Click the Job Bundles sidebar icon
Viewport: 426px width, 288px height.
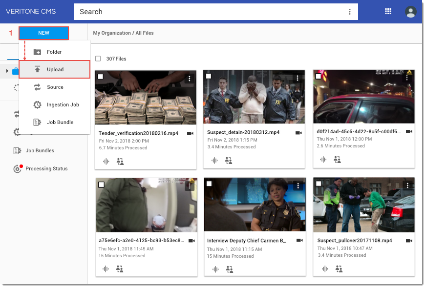point(18,151)
